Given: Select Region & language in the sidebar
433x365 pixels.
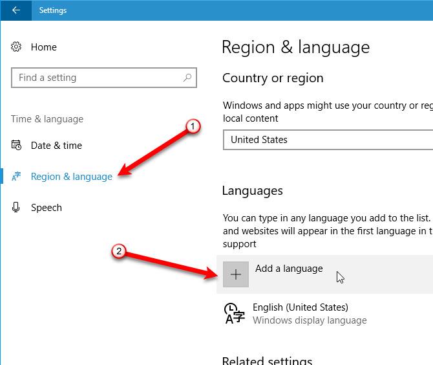Looking at the screenshot, I should 71,177.
